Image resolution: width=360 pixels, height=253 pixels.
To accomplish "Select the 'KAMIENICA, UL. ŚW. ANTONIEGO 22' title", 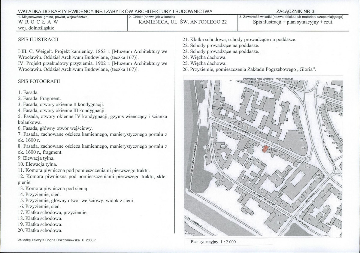I will (183, 22).
